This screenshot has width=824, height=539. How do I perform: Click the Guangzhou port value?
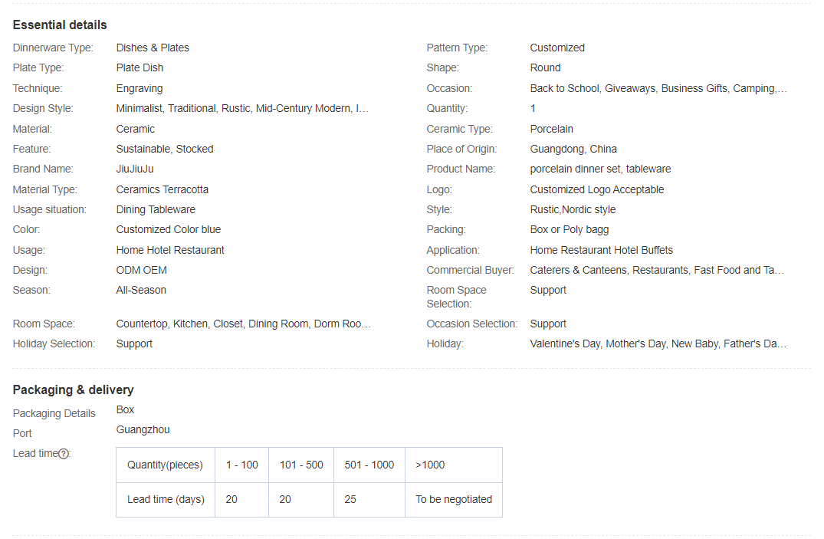click(143, 429)
